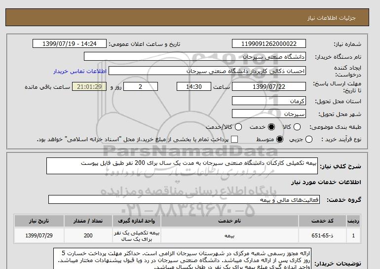This screenshot has width=380, height=269.
Task: Click the توضیحات خریدار label
Action: 338,264
